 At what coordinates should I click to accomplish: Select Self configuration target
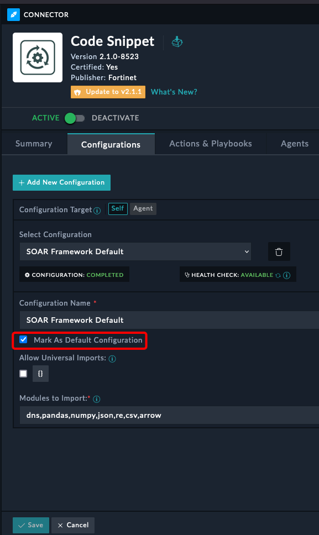118,208
